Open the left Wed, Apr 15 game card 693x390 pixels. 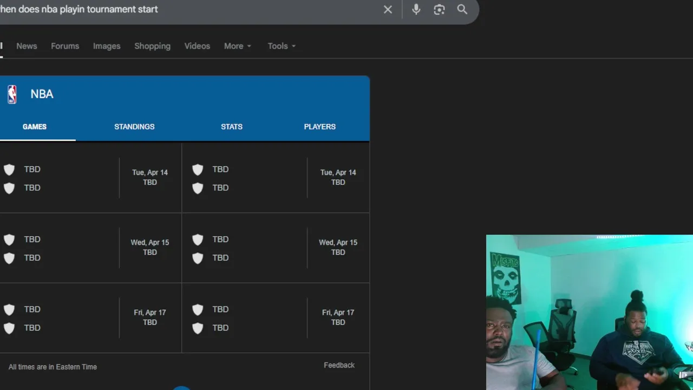[x=90, y=248]
